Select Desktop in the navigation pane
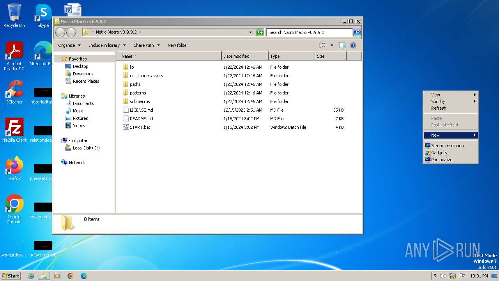Image resolution: width=499 pixels, height=281 pixels. [x=77, y=66]
